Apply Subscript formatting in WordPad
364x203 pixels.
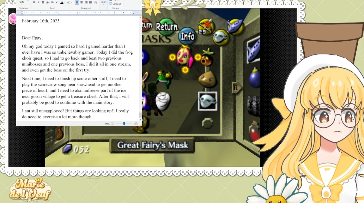pyautogui.click(x=52, y=2)
